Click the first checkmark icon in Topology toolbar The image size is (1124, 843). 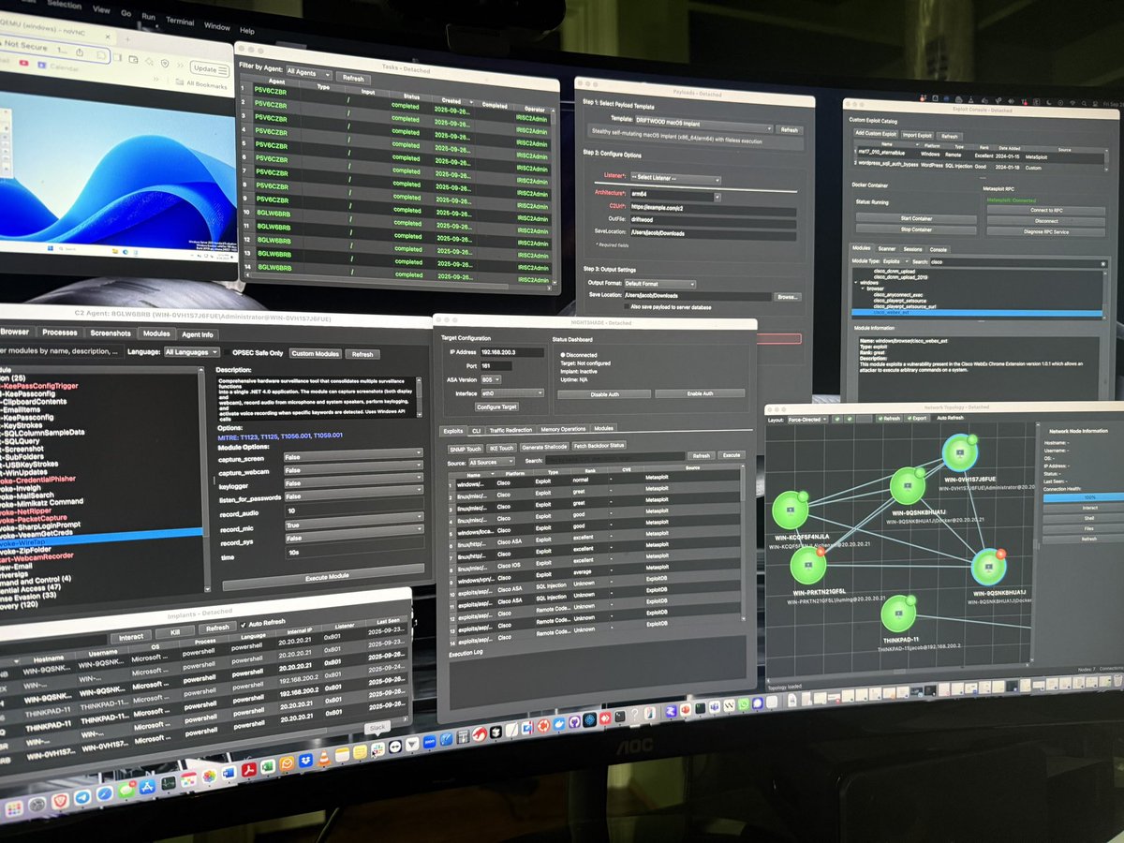[x=837, y=420]
